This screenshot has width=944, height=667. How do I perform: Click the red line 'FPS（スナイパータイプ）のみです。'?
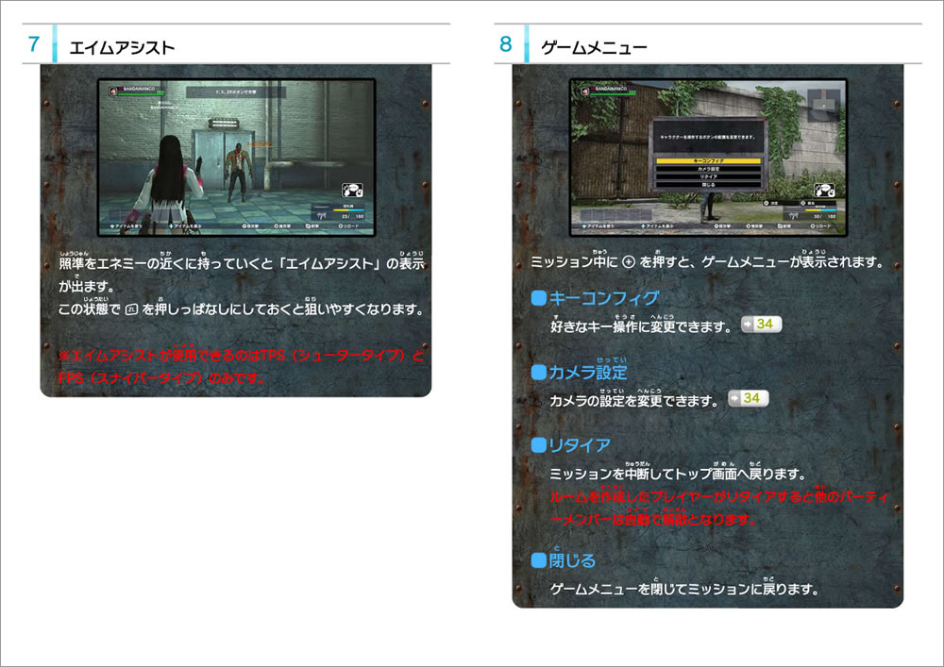pos(161,377)
